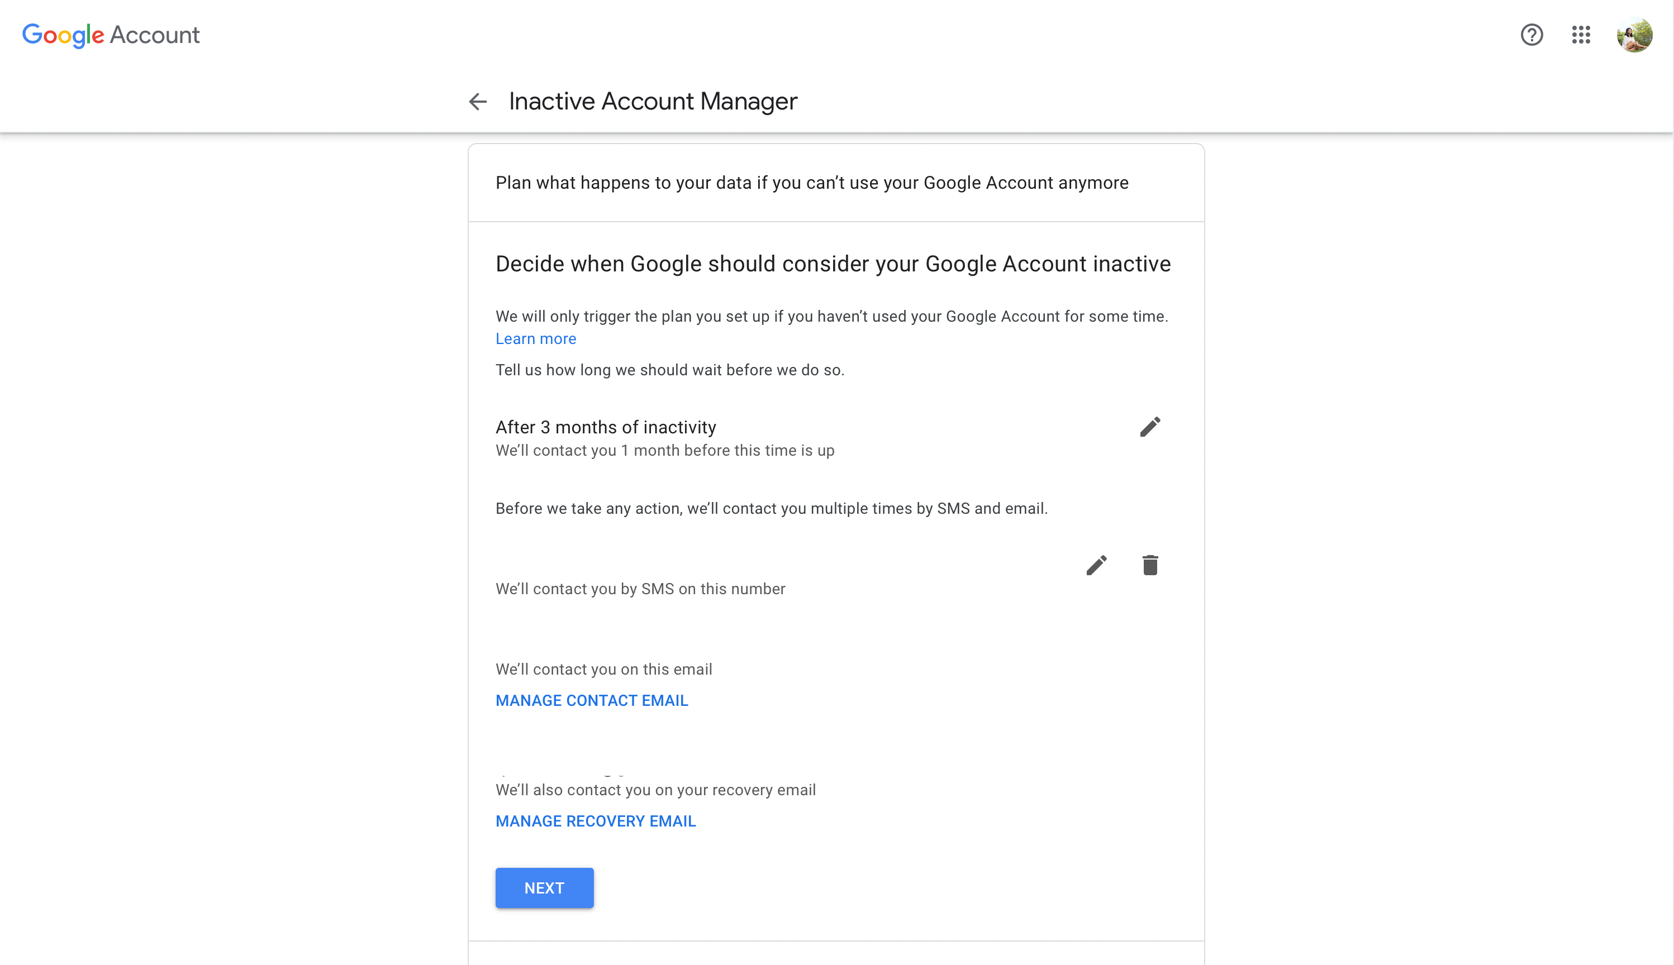Open MANAGE CONTACT EMAIL

pyautogui.click(x=591, y=700)
